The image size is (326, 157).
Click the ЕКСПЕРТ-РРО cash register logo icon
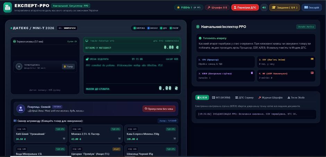coord(8,7)
